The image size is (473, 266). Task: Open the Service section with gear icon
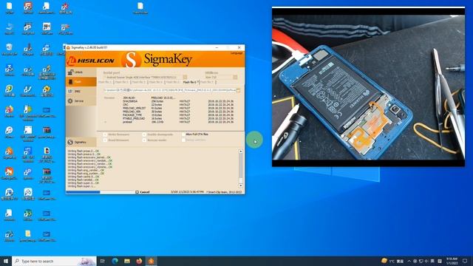[x=81, y=101]
